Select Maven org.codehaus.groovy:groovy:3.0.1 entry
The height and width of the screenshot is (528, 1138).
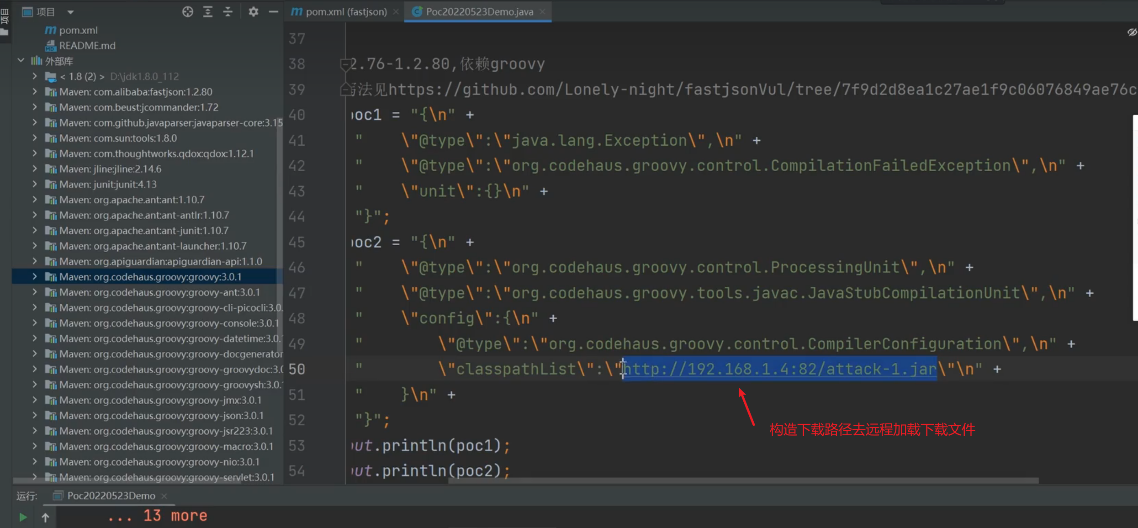click(x=150, y=277)
